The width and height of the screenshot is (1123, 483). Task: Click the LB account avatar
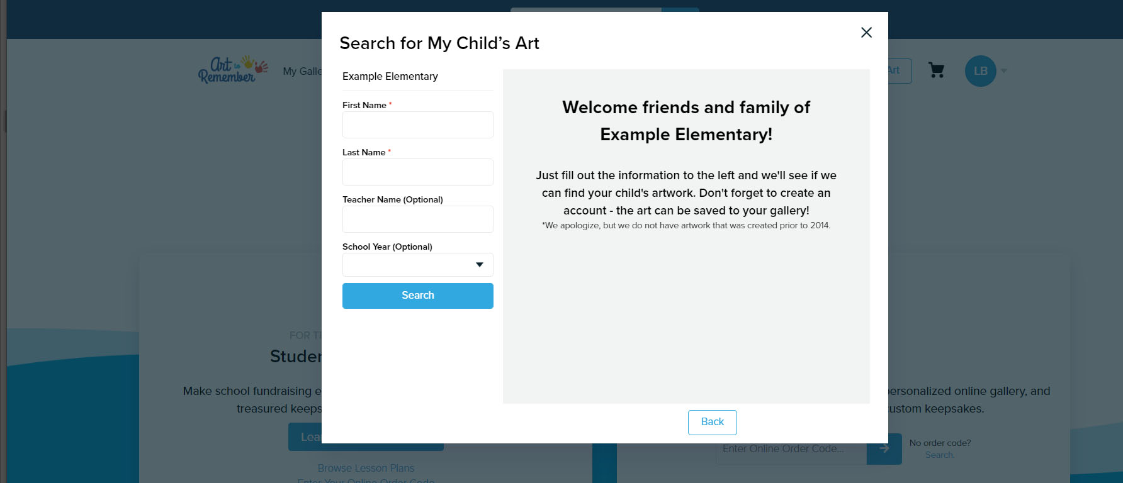coord(979,71)
